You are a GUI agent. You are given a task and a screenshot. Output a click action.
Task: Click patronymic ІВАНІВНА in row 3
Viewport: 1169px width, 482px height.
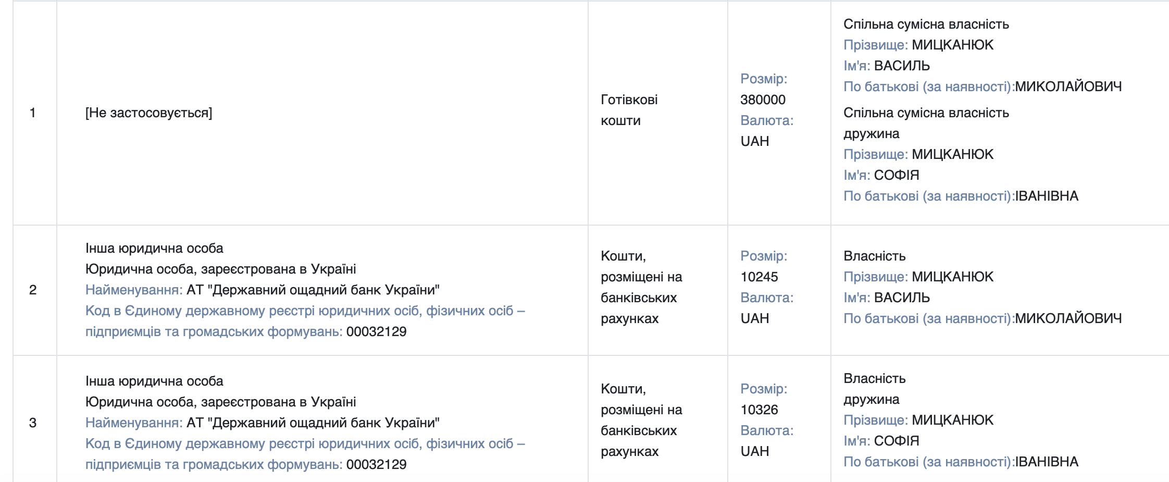click(1047, 462)
